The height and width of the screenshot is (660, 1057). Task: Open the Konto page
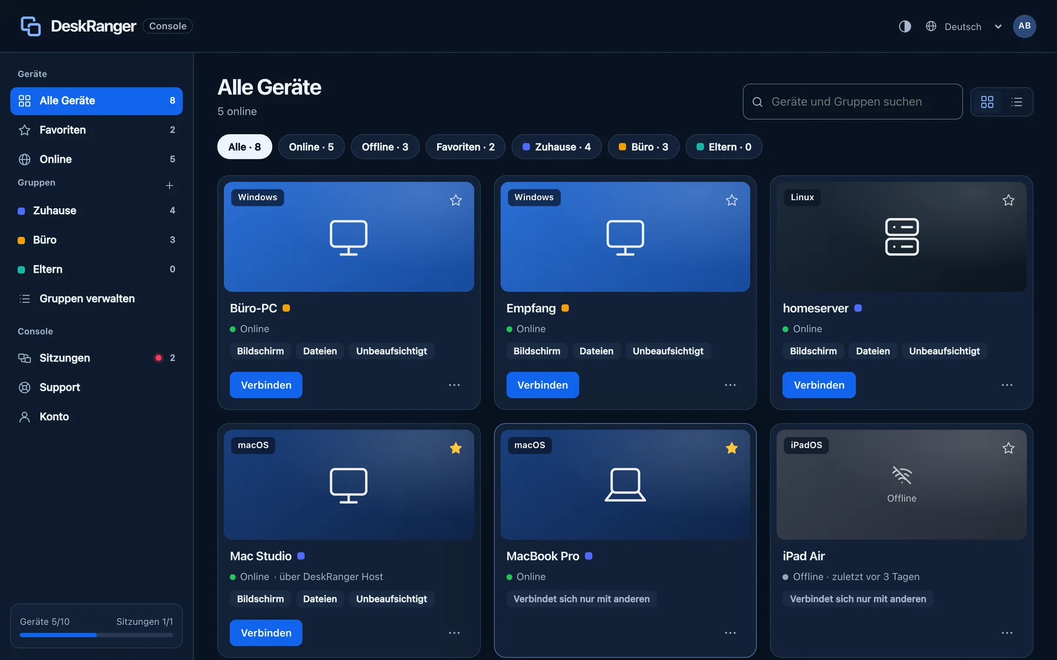point(96,417)
